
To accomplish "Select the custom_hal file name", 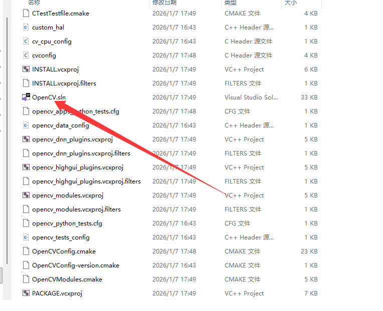I will pos(48,27).
